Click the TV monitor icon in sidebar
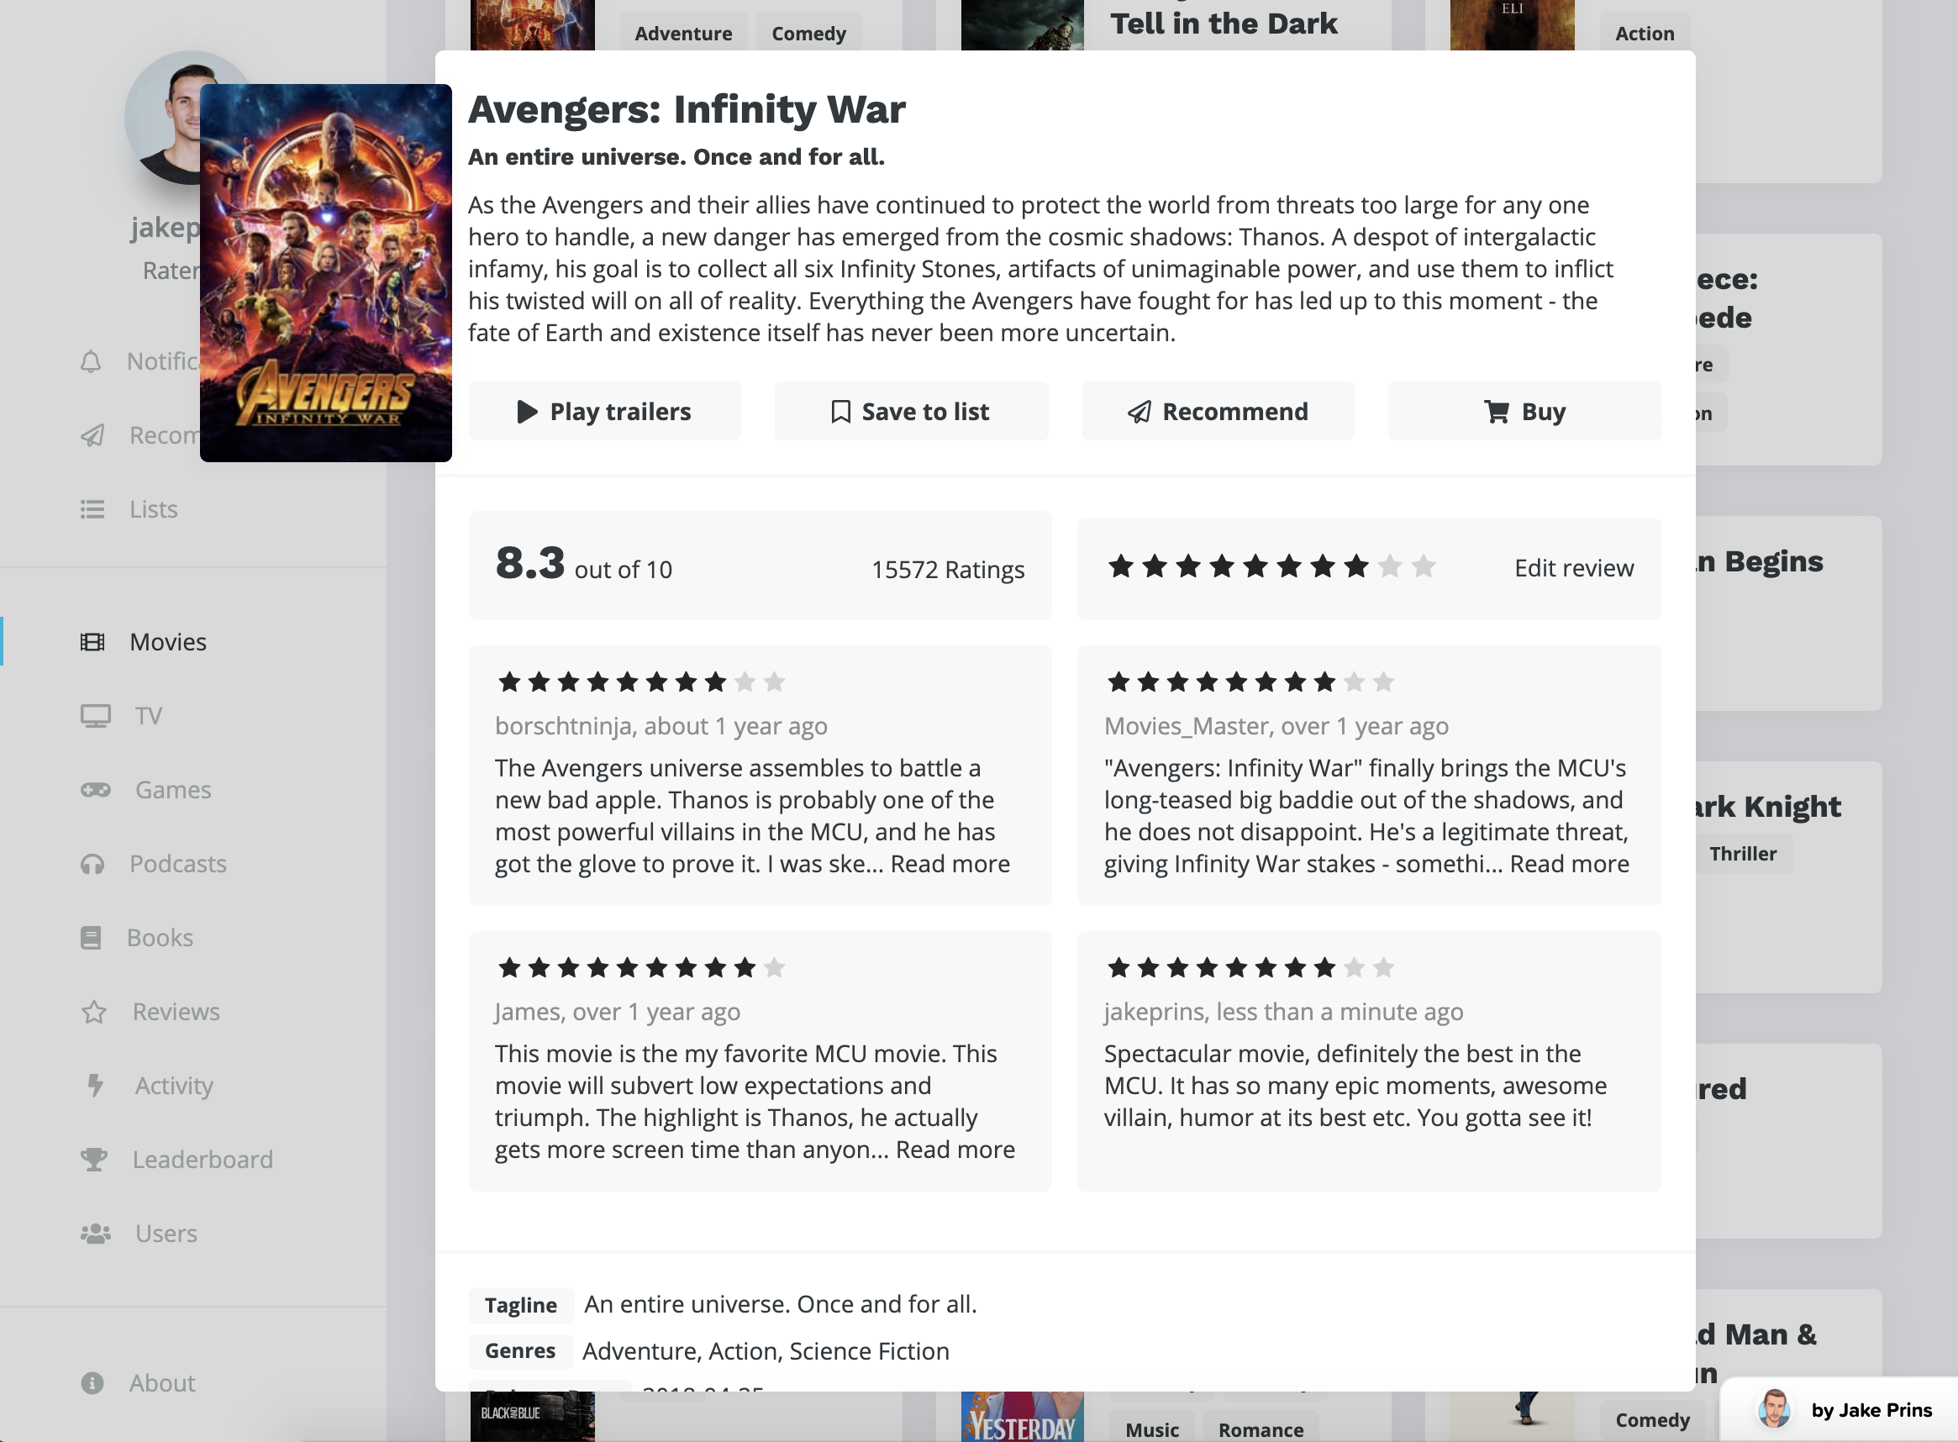Screen dimensions: 1958x1442 pyautogui.click(x=95, y=716)
